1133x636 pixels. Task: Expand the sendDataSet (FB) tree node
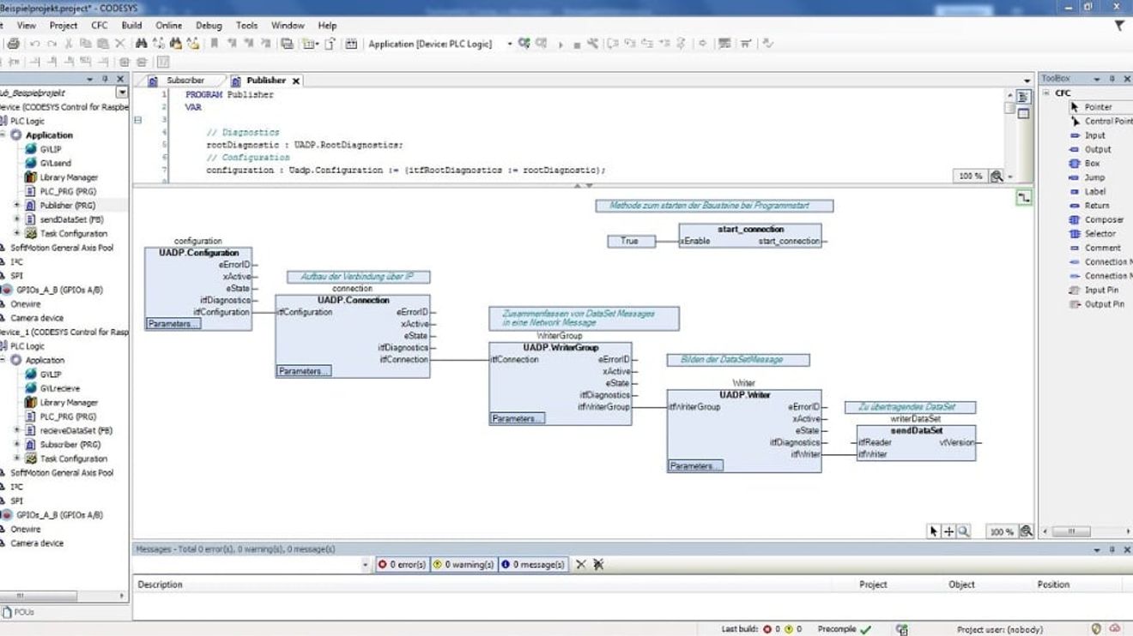(x=16, y=219)
